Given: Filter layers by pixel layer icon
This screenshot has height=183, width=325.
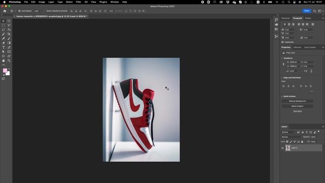Looking at the screenshot, I should [x=298, y=132].
